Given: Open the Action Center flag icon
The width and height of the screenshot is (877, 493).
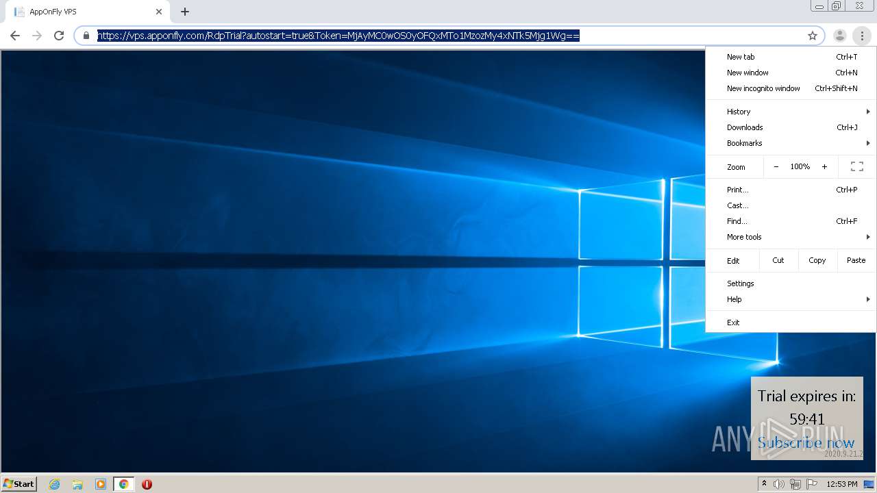Looking at the screenshot, I should 812,484.
